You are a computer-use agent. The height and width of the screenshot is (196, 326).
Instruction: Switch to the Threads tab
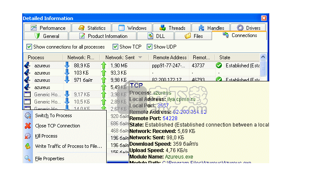[172, 28]
